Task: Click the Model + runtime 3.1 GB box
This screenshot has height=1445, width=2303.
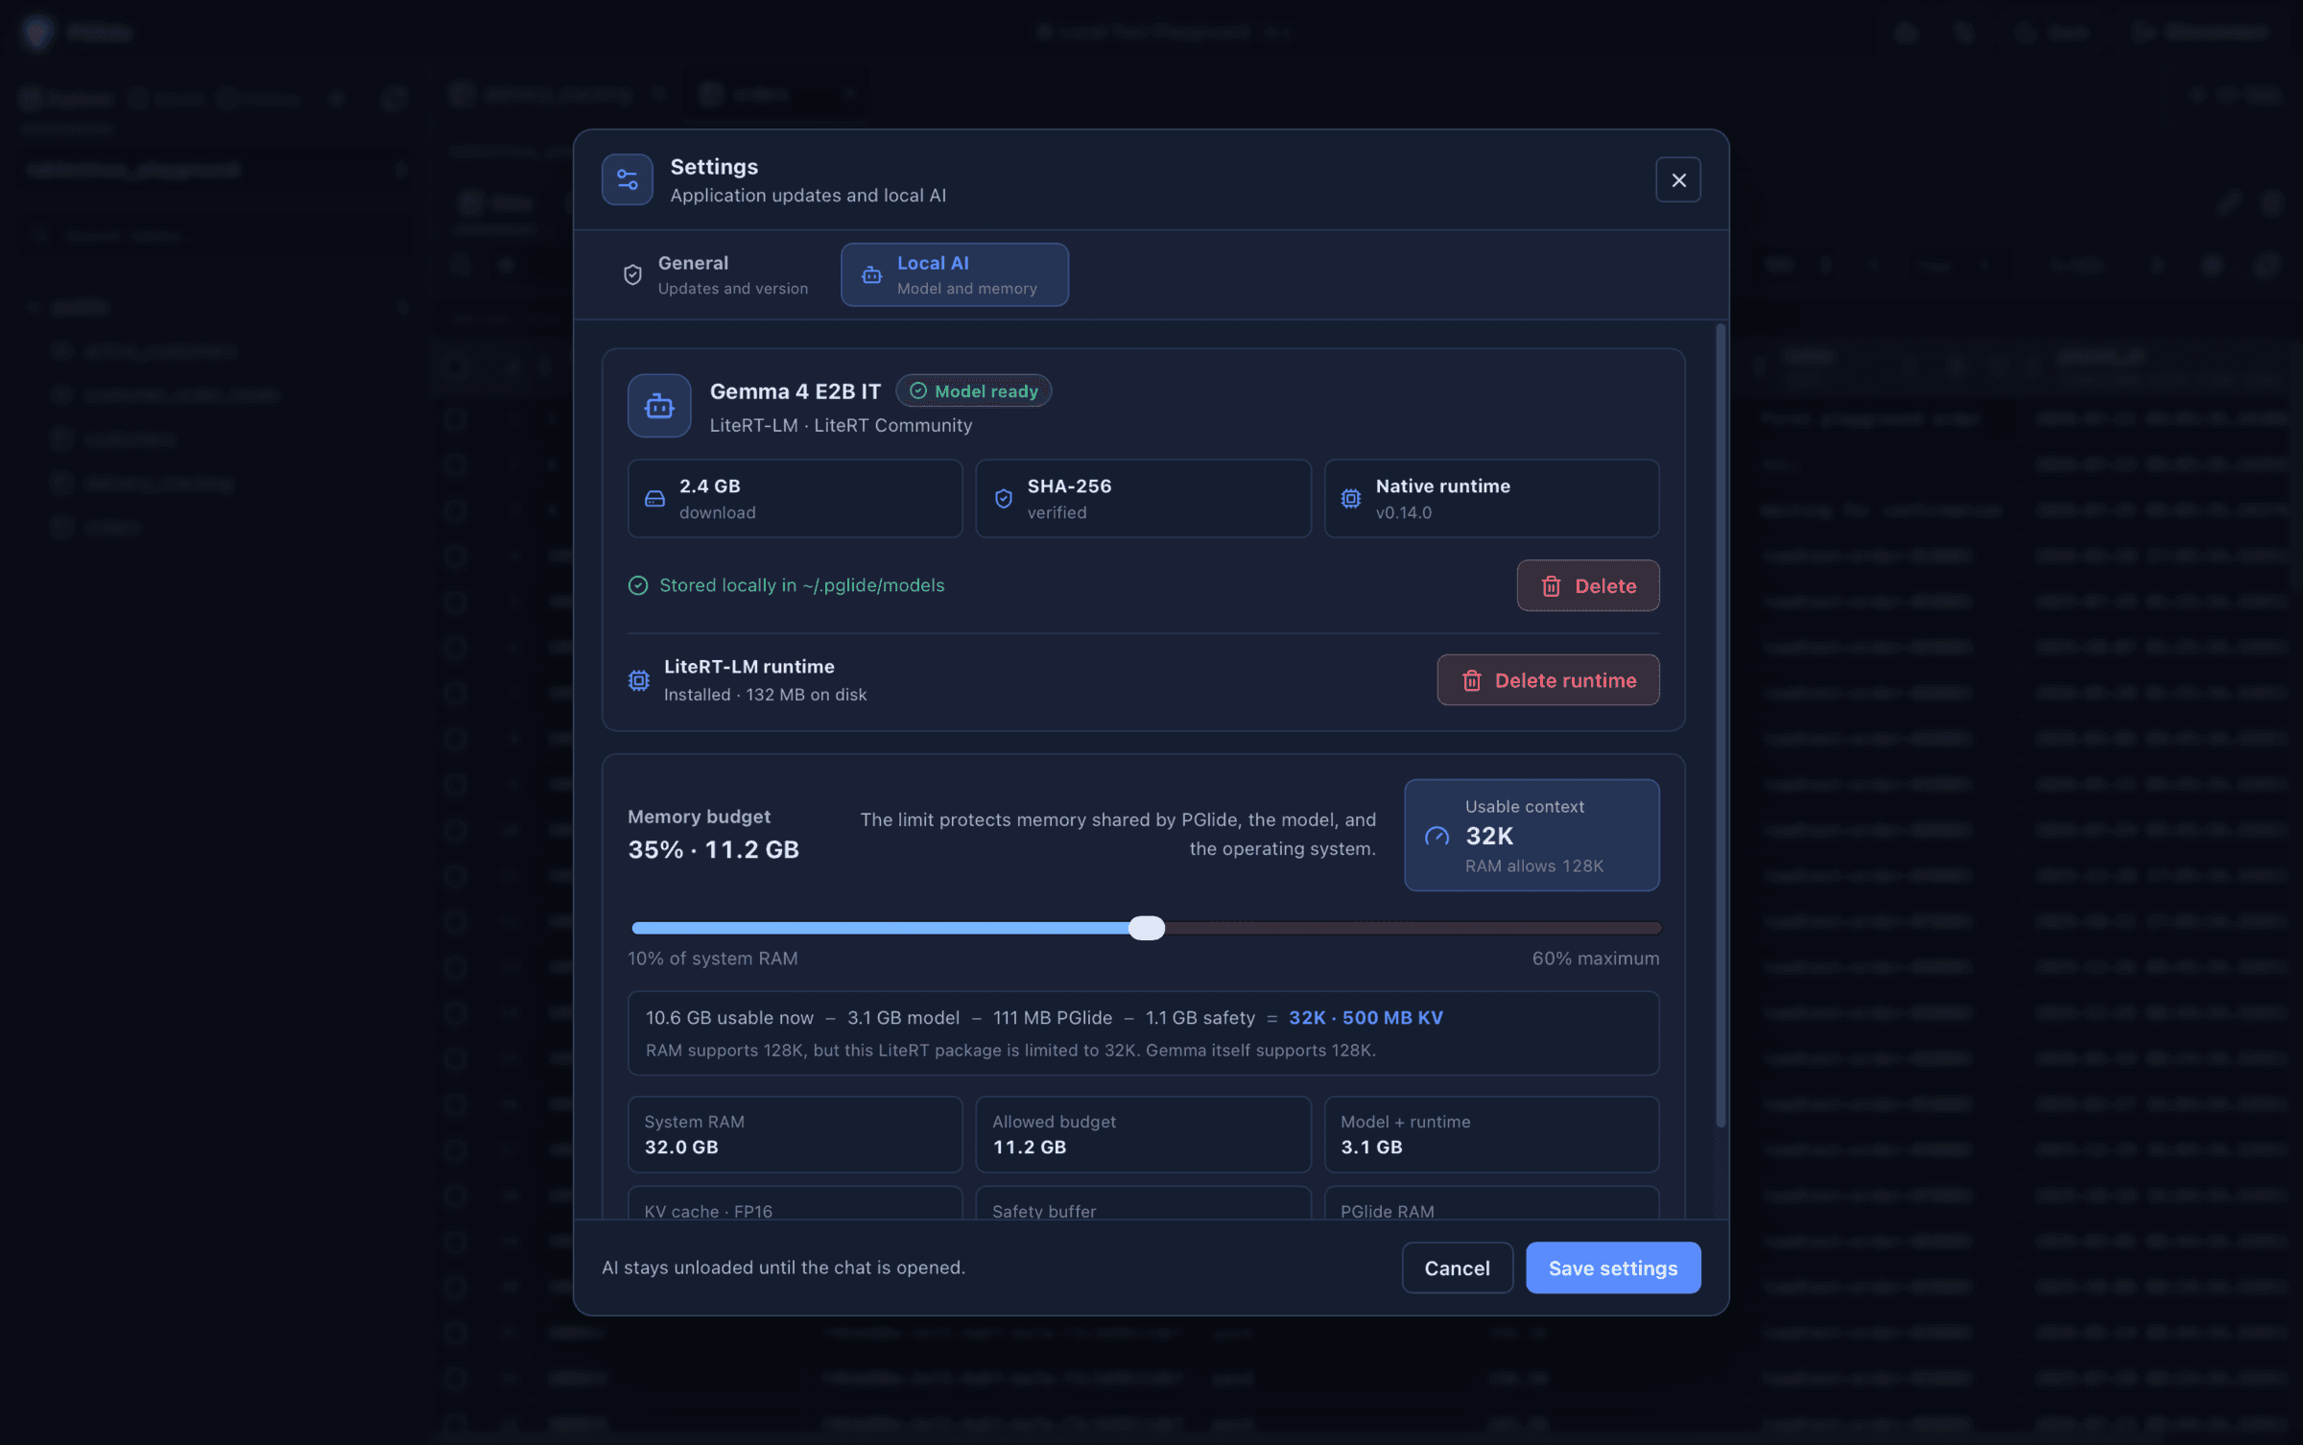Action: 1491,1134
